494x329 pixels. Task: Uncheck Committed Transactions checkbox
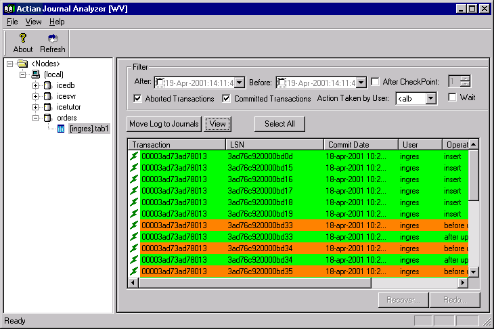click(x=227, y=99)
